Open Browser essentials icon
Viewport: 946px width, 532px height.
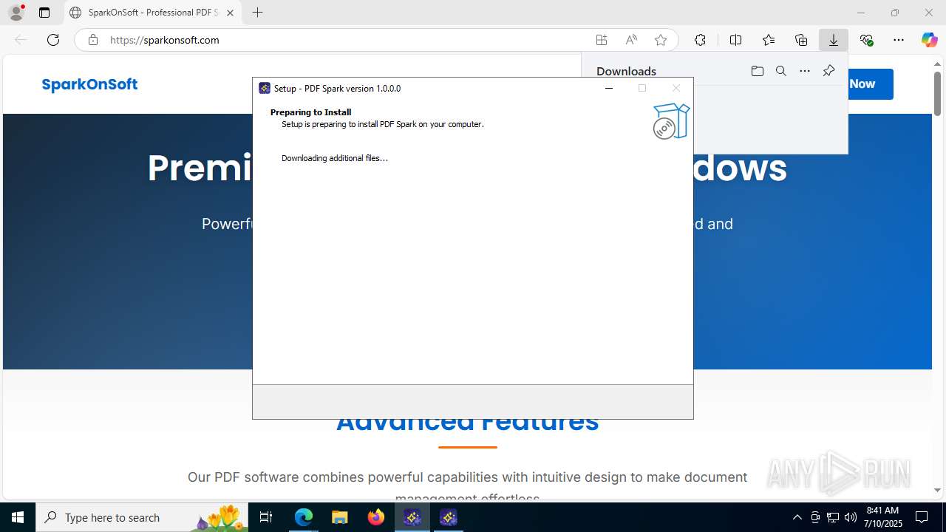[866, 40]
